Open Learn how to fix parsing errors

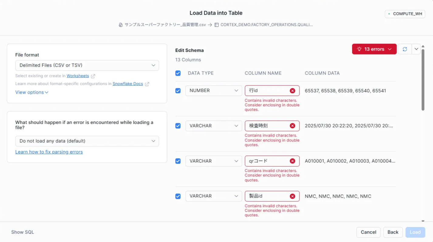(49, 152)
